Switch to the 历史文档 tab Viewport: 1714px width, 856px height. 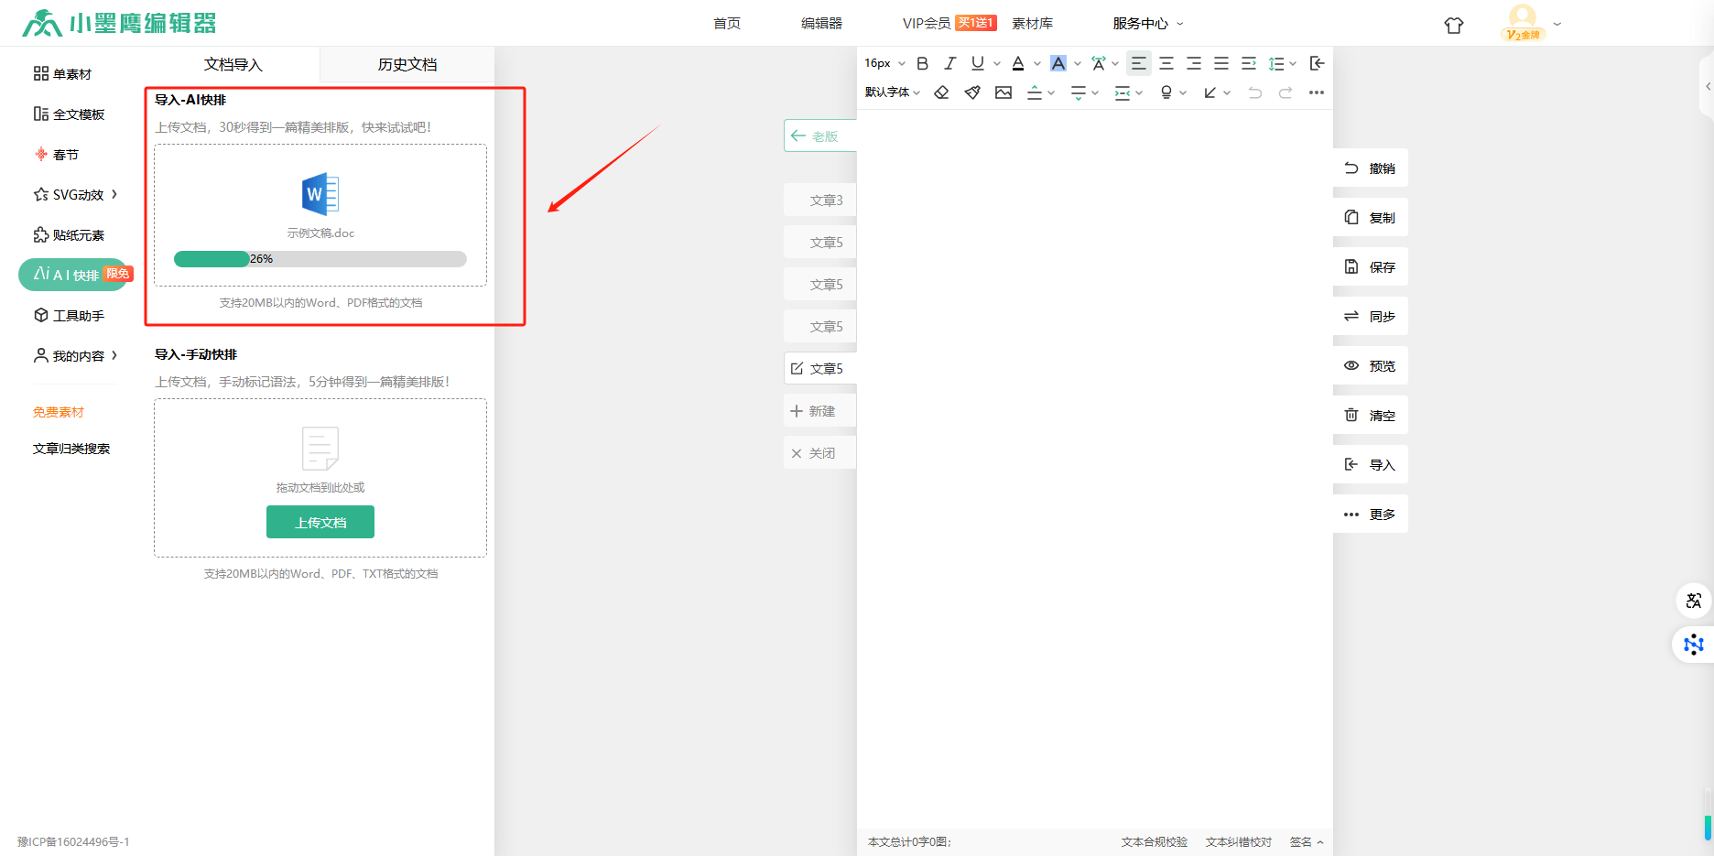(x=407, y=64)
